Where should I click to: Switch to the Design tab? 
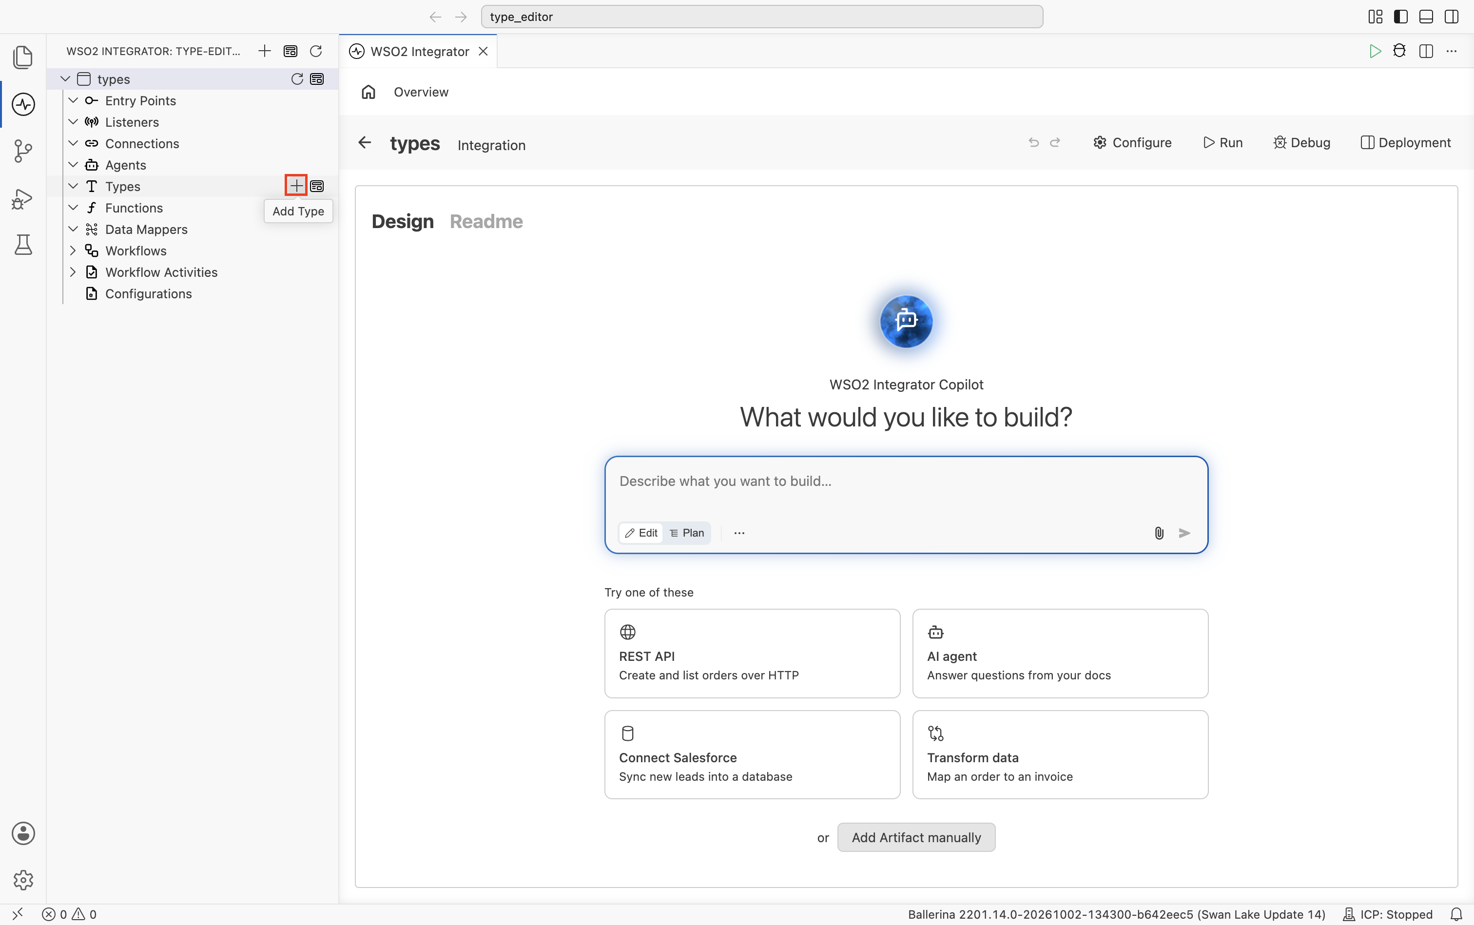403,221
